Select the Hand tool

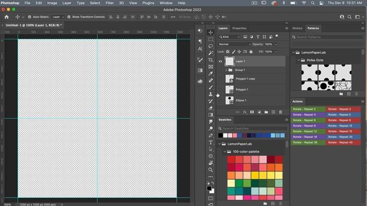pyautogui.click(x=210, y=163)
